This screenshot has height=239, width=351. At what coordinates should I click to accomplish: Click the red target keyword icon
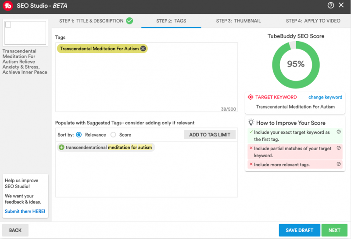coord(251,97)
